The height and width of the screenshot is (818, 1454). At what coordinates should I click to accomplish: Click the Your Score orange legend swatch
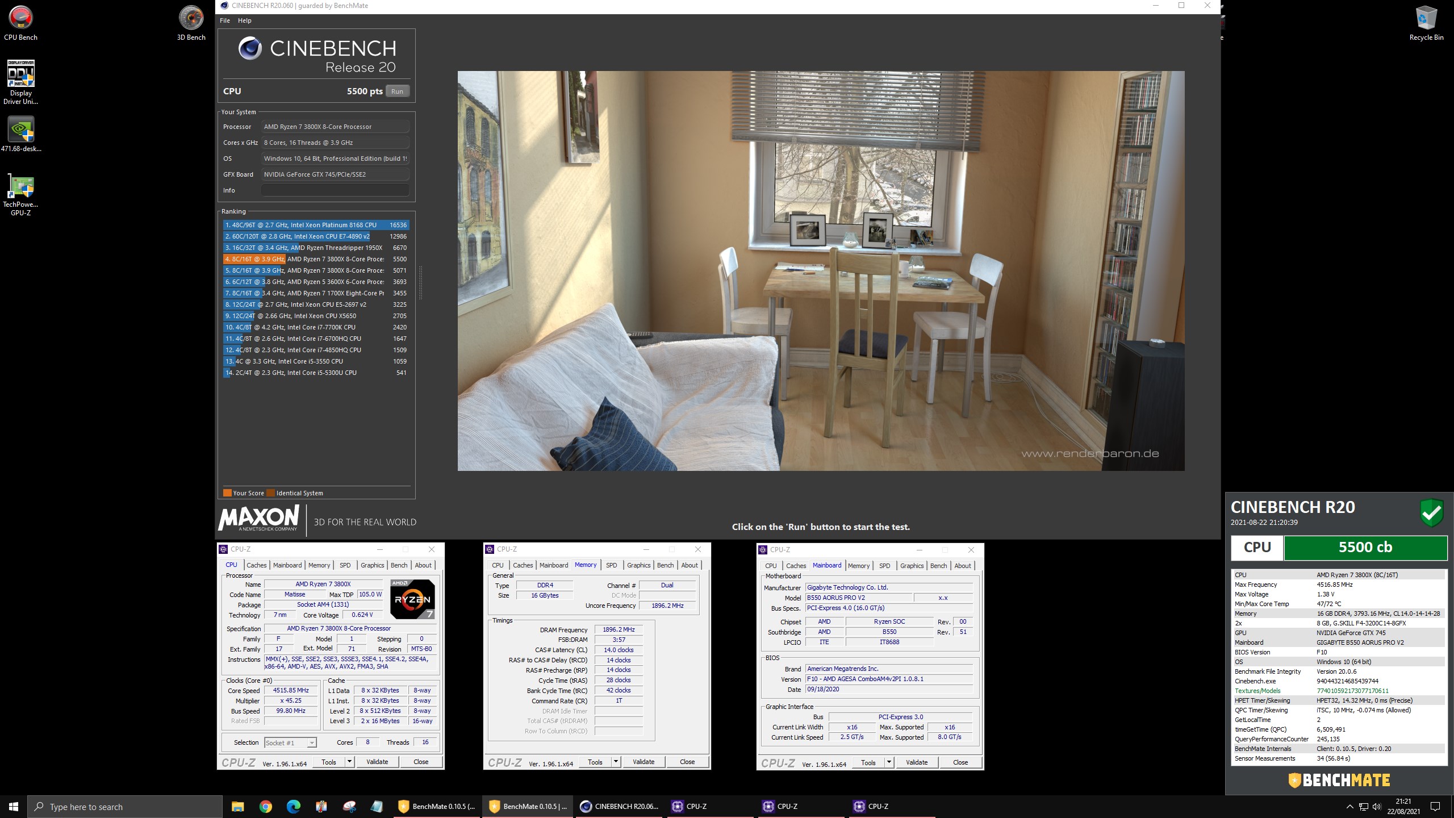click(227, 493)
